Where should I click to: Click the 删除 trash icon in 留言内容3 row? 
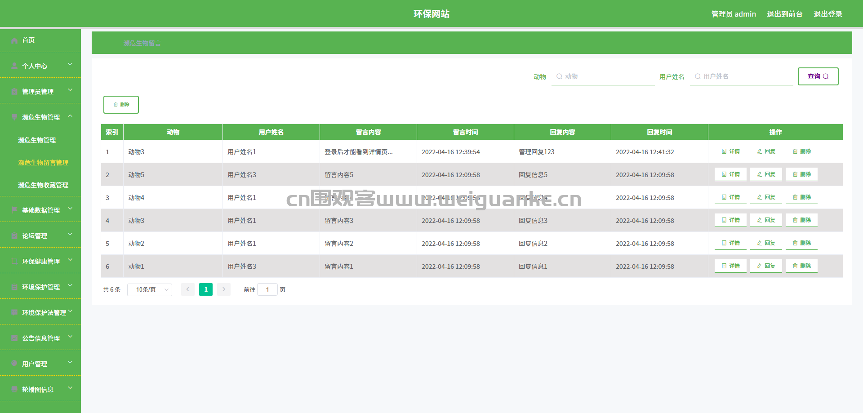click(x=795, y=220)
